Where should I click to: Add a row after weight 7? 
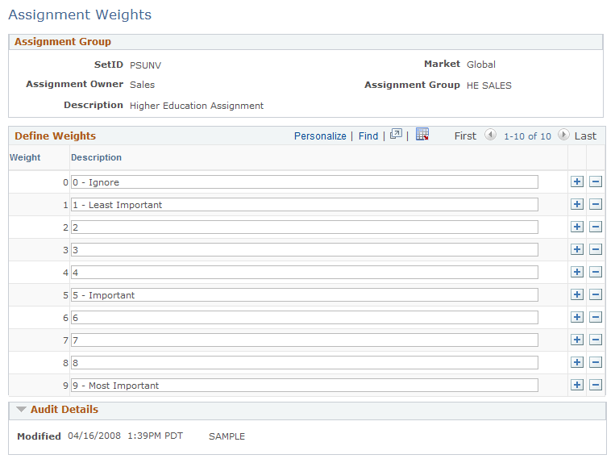point(577,340)
